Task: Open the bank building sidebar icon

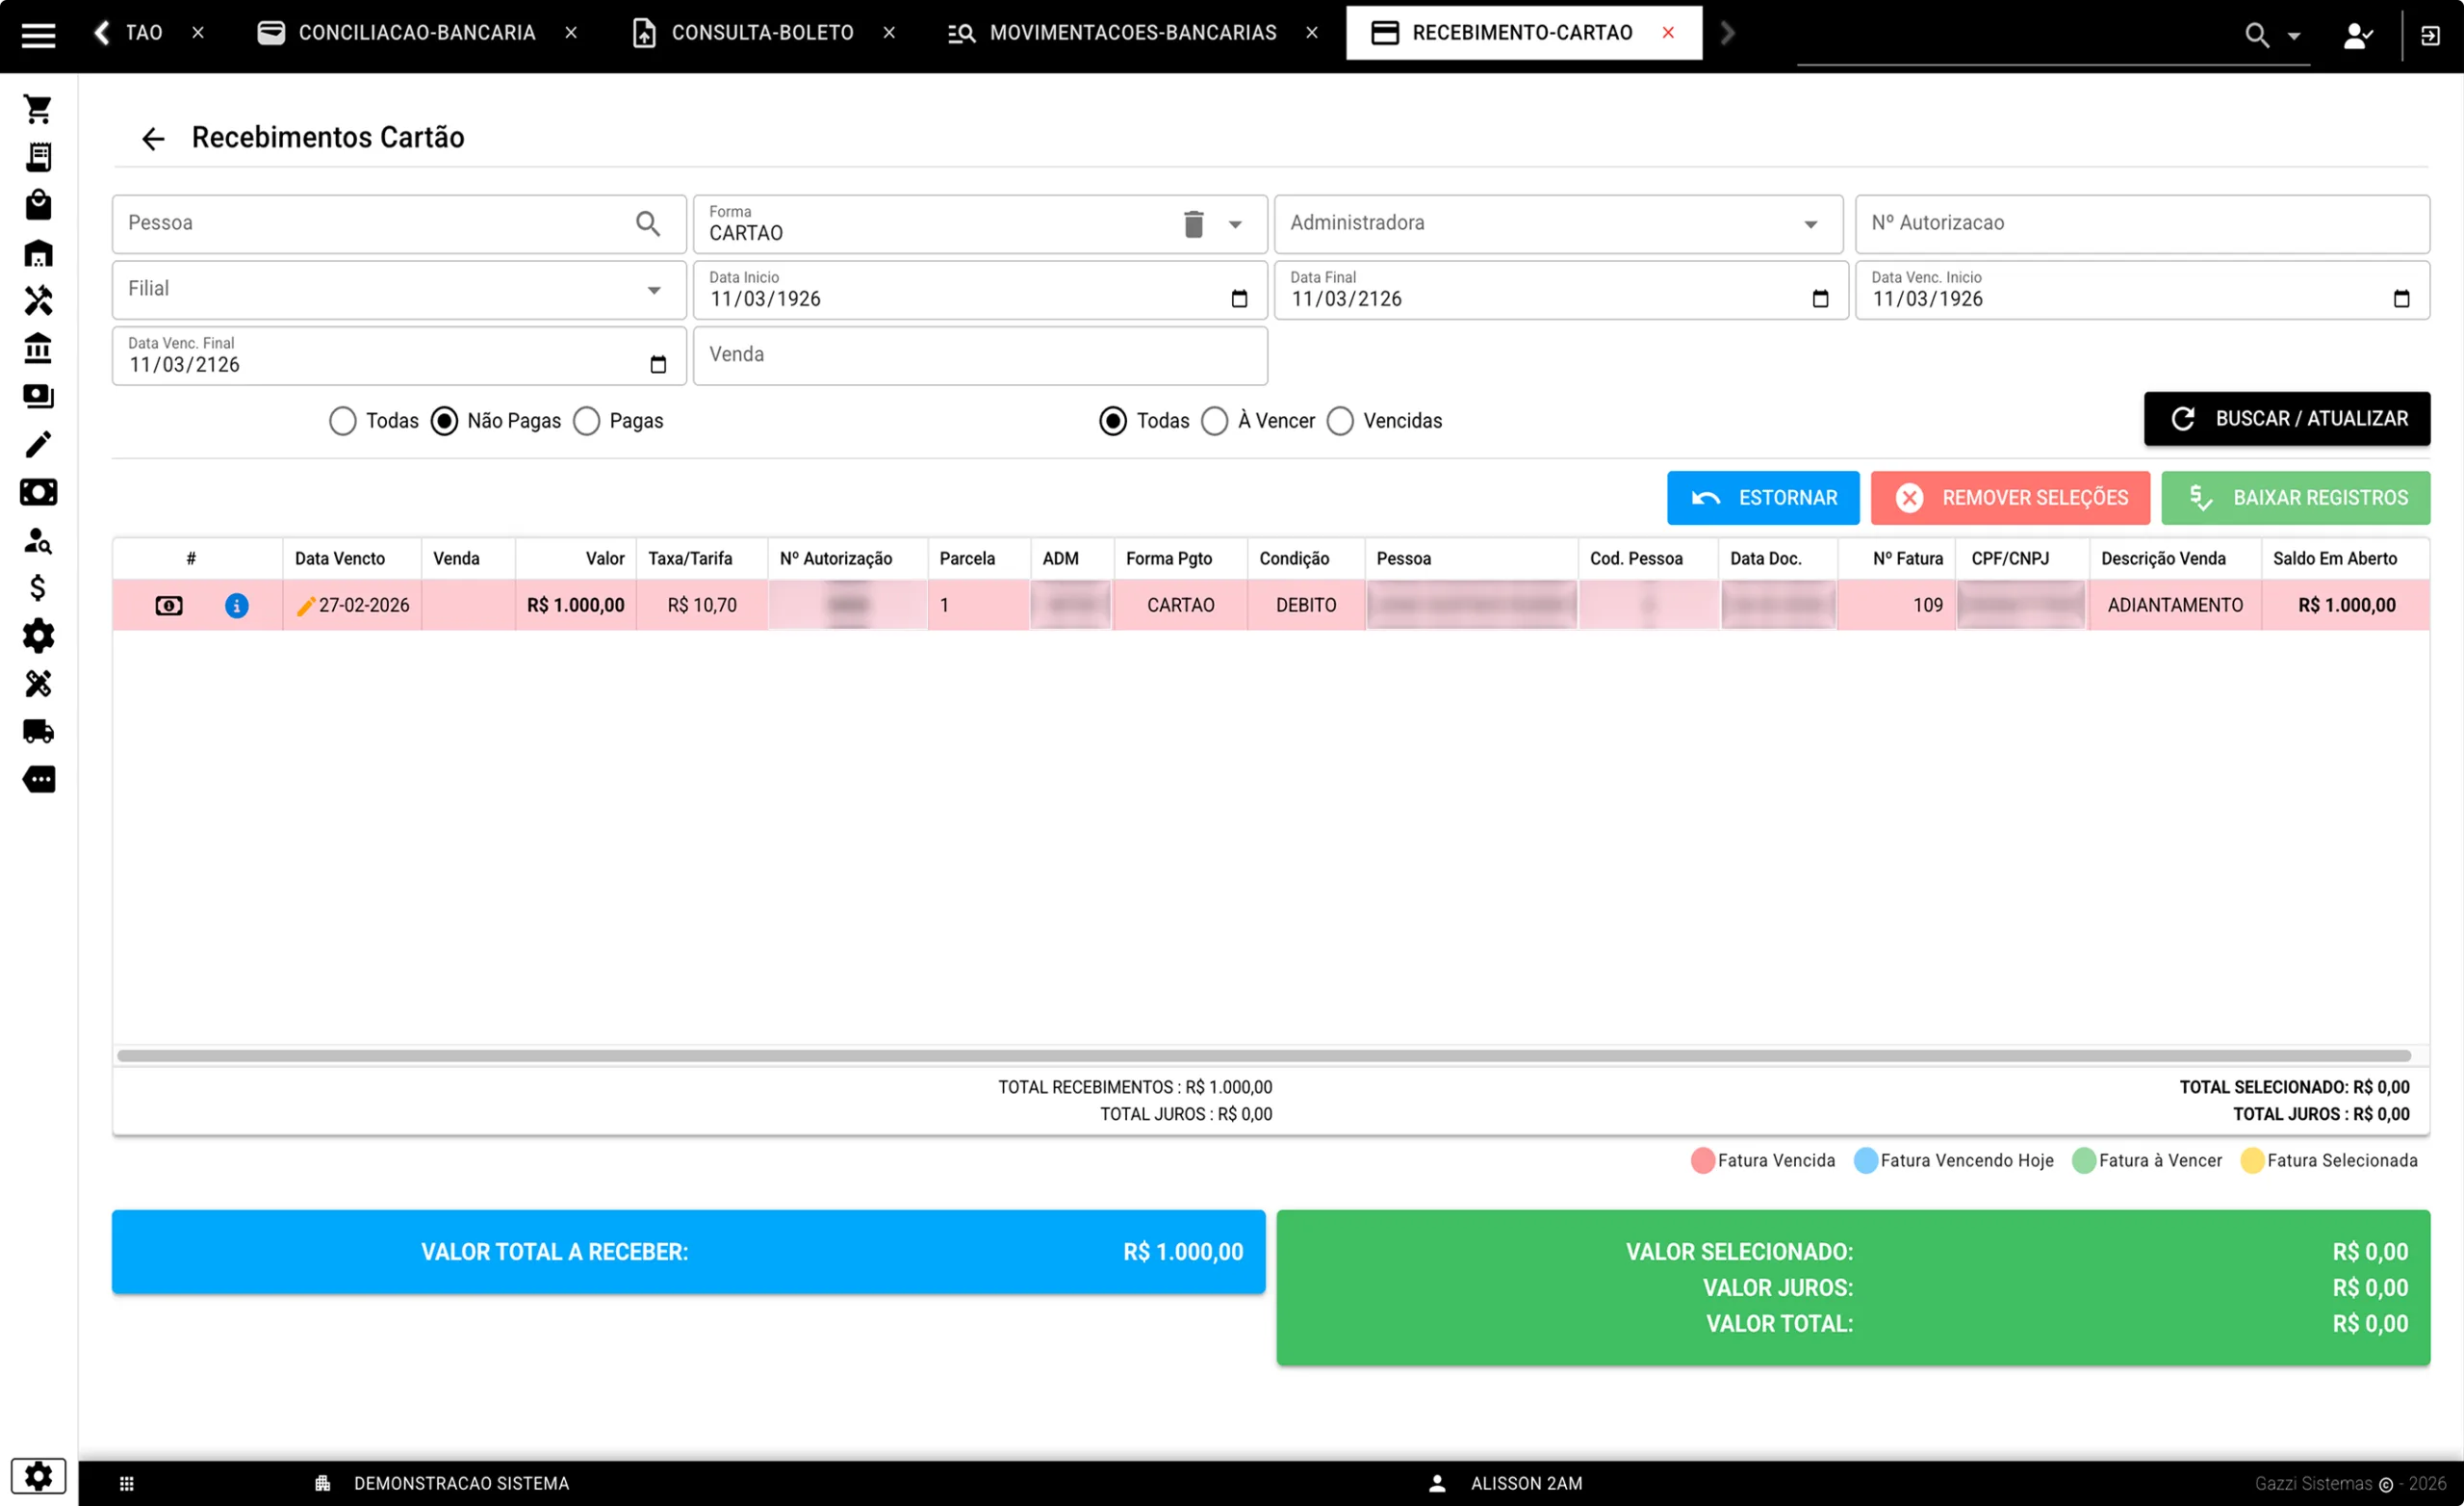Action: (x=38, y=349)
